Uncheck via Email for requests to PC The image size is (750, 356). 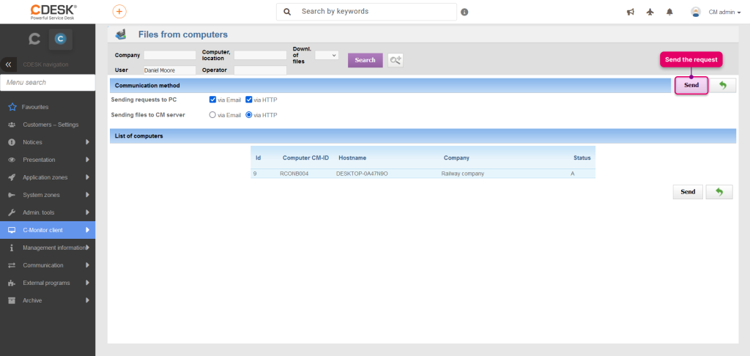(213, 100)
